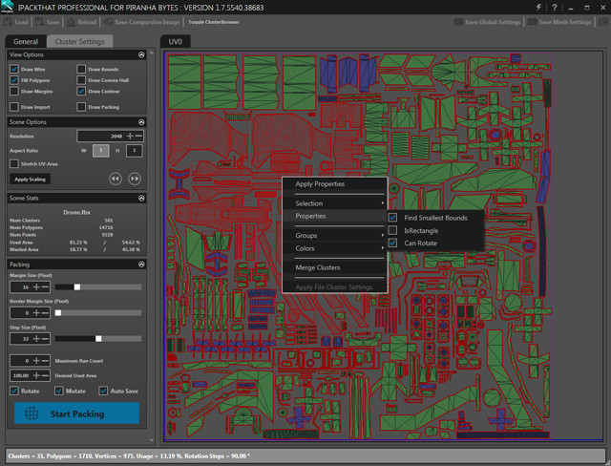Collapse the View Options section
The height and width of the screenshot is (466, 611).
(141, 55)
